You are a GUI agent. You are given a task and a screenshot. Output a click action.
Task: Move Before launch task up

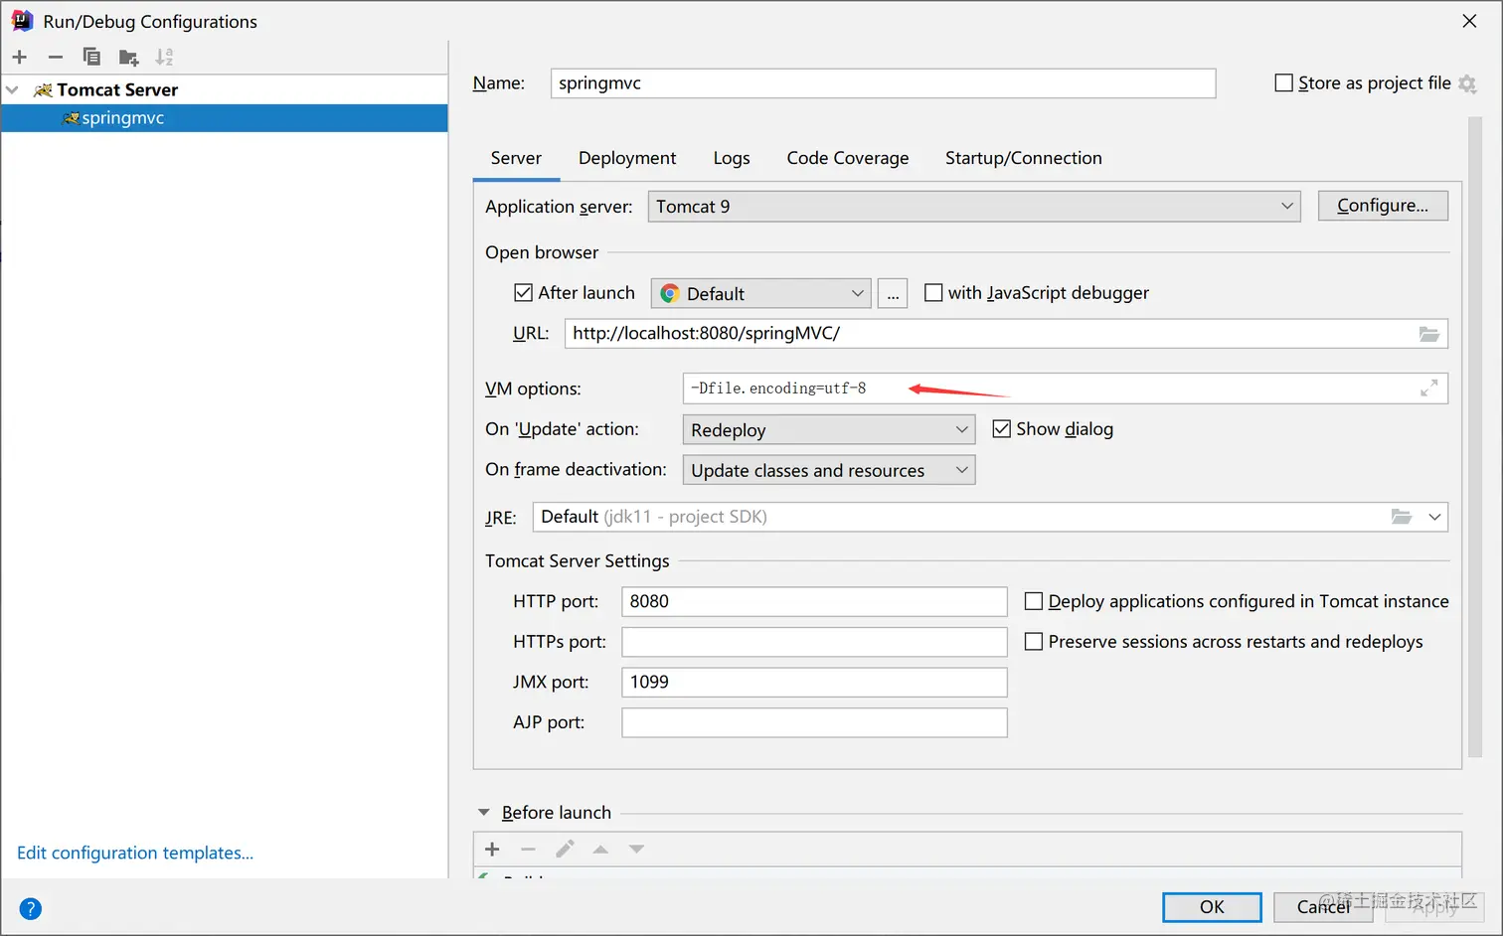coord(600,850)
